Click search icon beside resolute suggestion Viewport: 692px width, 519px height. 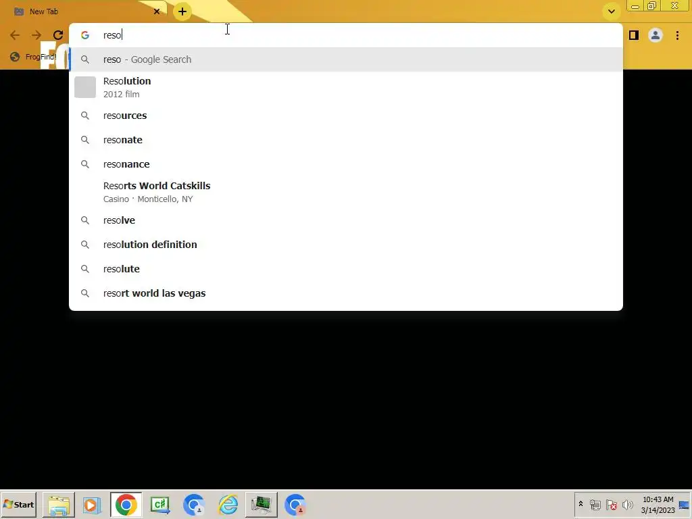coord(85,269)
